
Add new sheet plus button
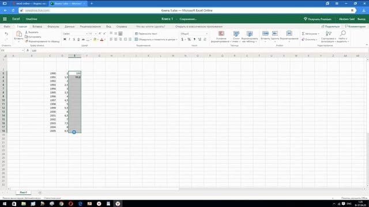click(x=40, y=193)
